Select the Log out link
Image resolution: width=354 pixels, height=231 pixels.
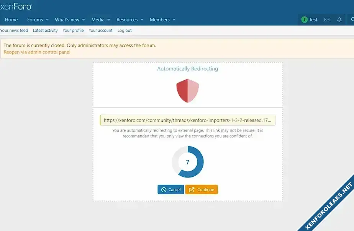click(x=125, y=31)
